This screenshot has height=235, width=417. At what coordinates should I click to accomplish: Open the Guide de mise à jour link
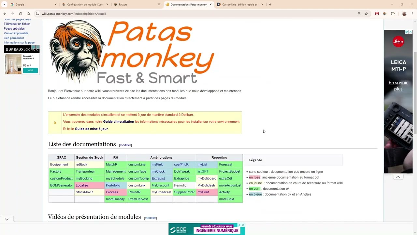tap(91, 129)
